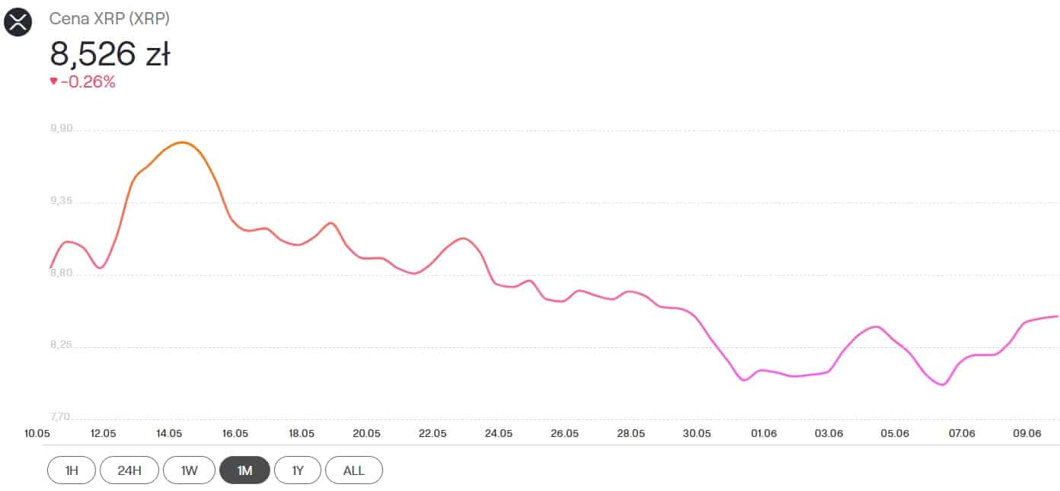This screenshot has width=1060, height=491.
Task: Select the 1H time range
Action: 72,470
